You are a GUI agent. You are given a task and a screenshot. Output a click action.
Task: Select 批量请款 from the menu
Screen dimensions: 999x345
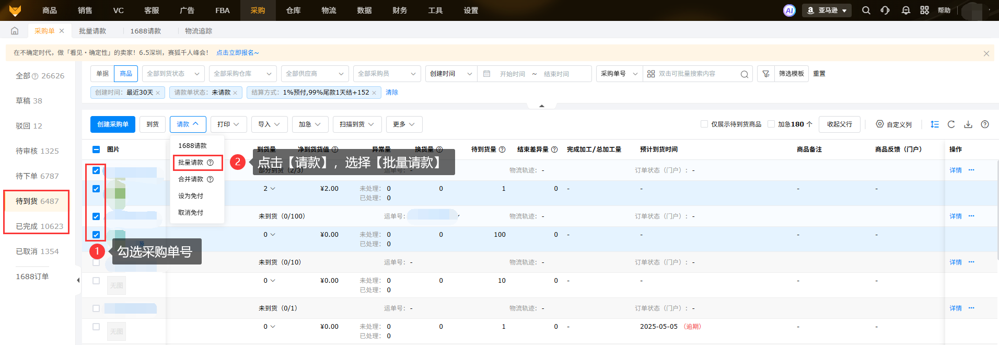click(x=191, y=163)
